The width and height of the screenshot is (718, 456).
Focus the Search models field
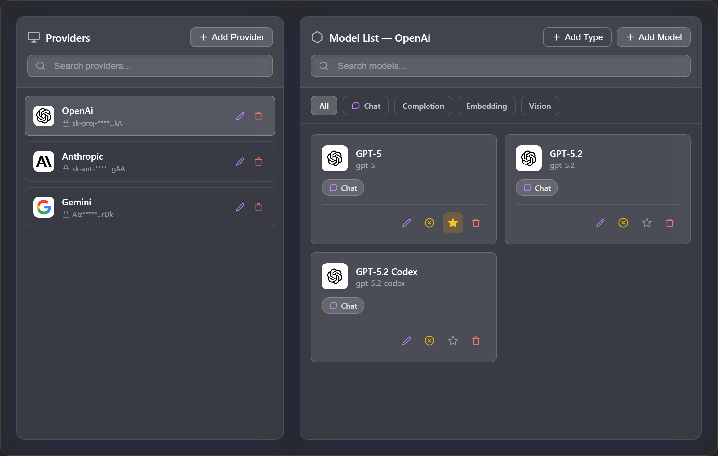(500, 66)
